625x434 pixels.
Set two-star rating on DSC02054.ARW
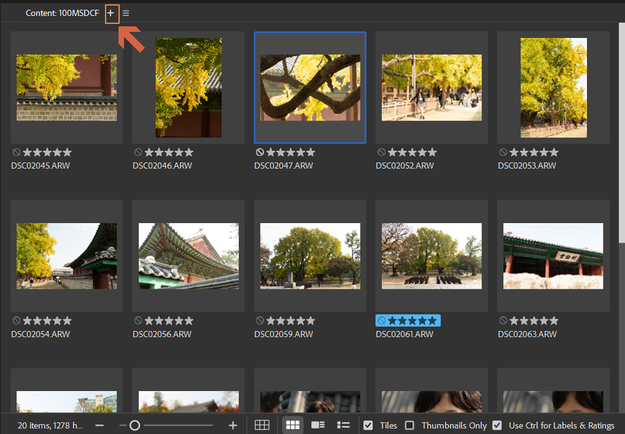click(x=37, y=320)
